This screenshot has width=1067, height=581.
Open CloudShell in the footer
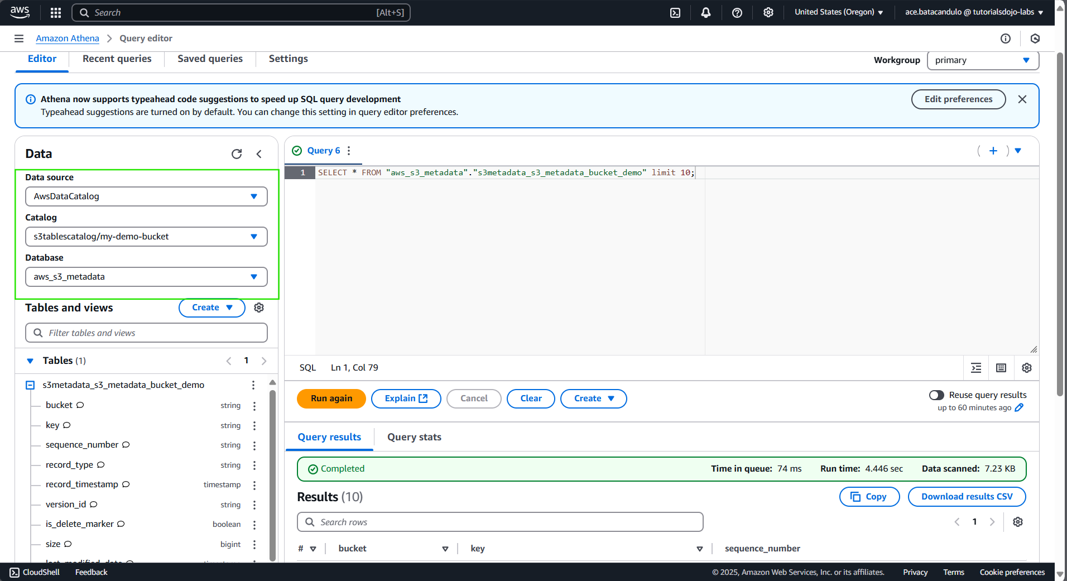click(x=35, y=572)
